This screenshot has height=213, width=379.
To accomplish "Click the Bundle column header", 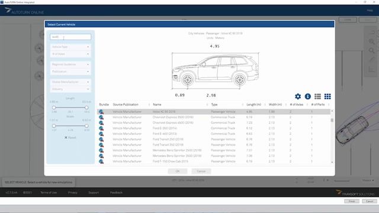I will 104,105.
